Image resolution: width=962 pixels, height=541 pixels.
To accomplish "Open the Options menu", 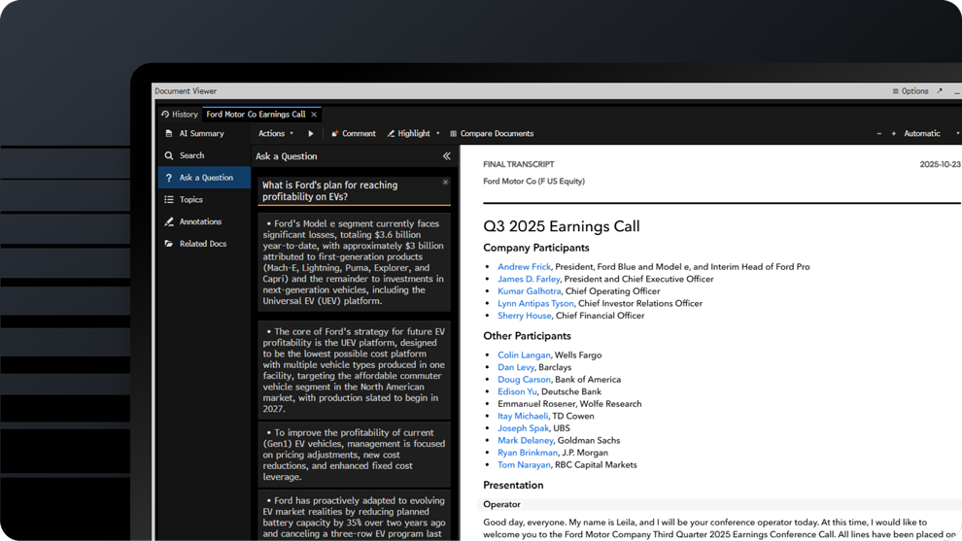I will [910, 91].
